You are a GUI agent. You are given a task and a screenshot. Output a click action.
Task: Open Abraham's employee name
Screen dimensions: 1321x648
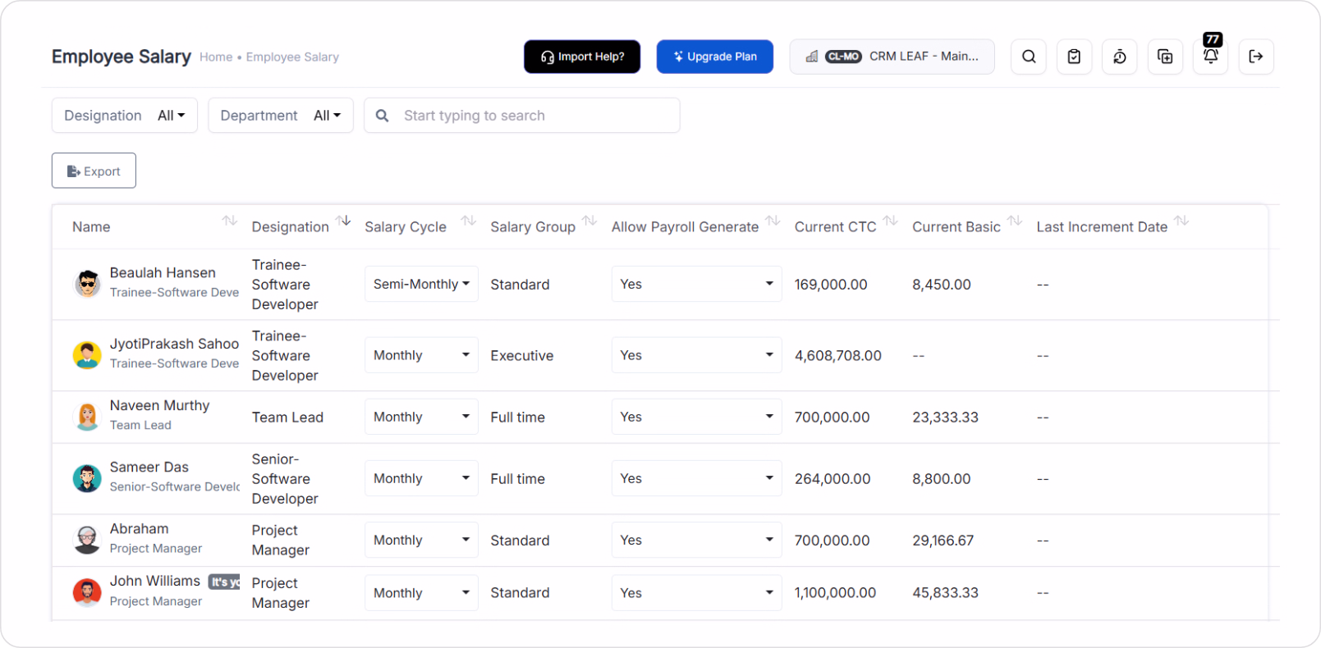[x=139, y=529]
